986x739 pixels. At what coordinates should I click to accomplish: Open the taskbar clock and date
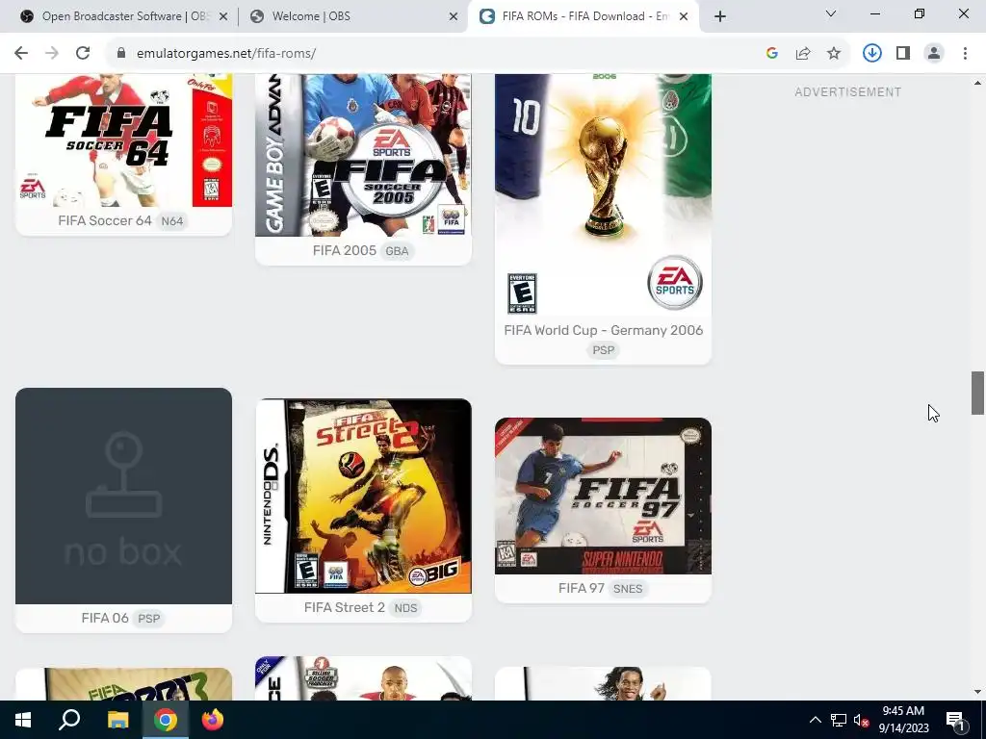click(903, 720)
